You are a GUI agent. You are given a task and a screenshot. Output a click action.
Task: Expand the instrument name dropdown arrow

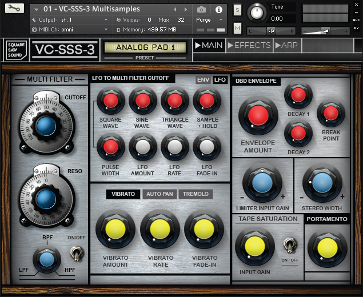point(36,10)
